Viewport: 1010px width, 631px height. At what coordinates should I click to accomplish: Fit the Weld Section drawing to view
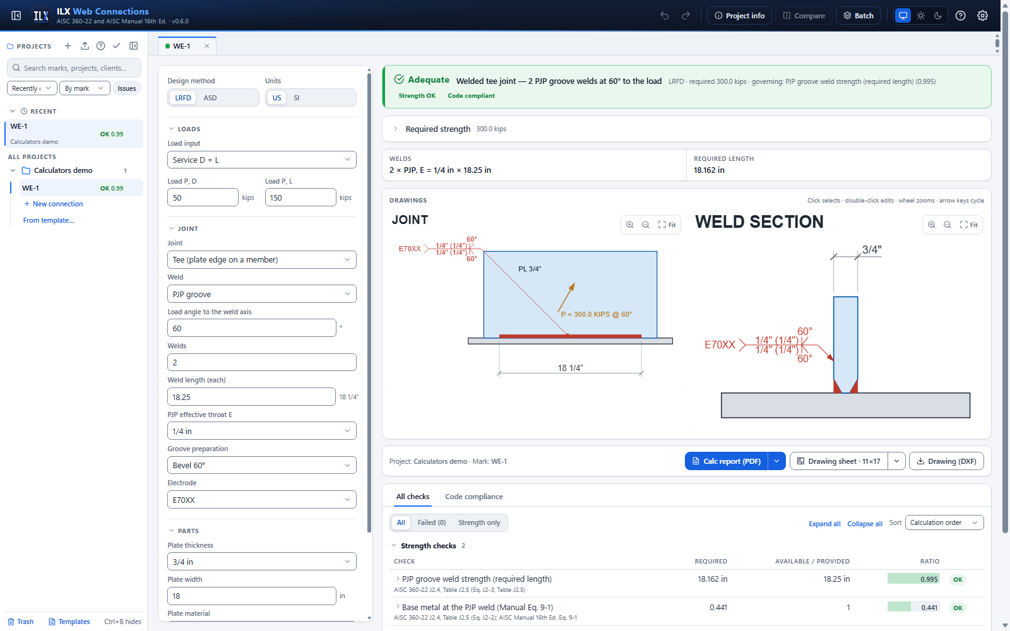click(969, 225)
